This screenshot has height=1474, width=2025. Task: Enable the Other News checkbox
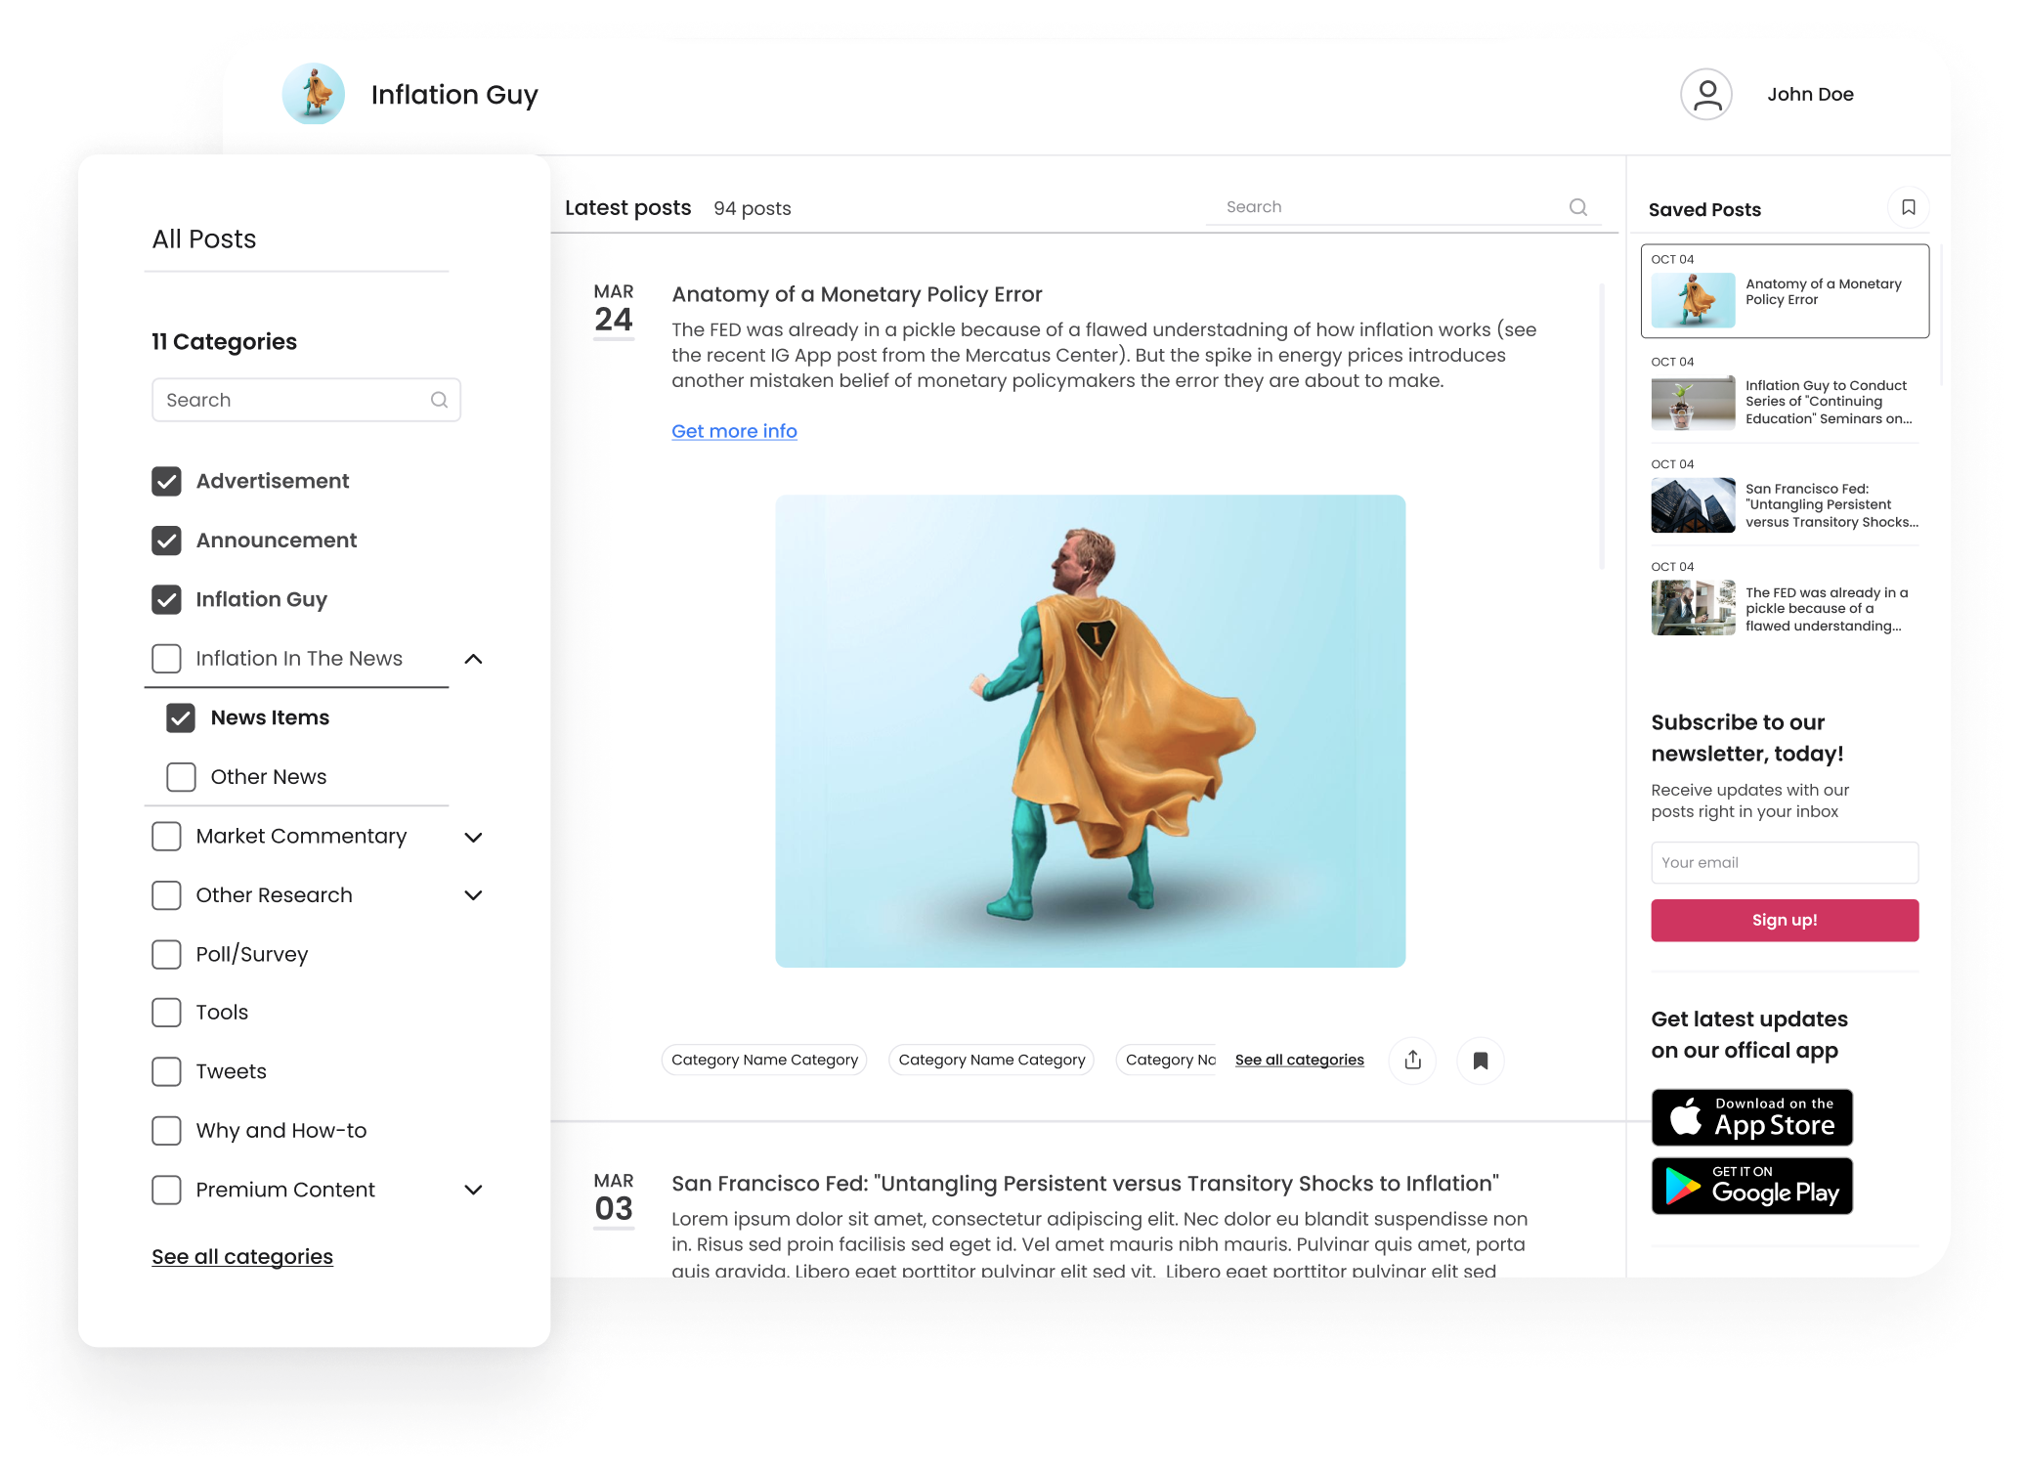[182, 777]
